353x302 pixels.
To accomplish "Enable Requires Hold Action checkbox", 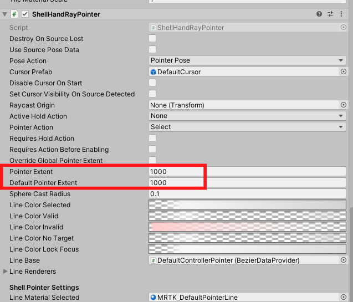I will 152,138.
